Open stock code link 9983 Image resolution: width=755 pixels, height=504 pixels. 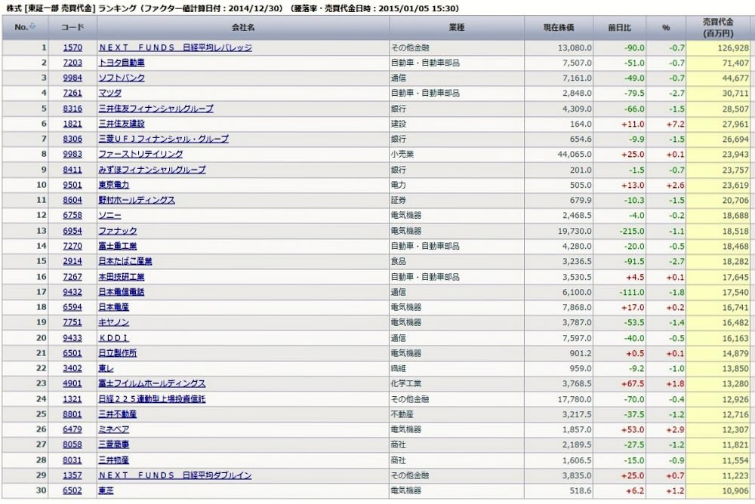click(x=72, y=154)
